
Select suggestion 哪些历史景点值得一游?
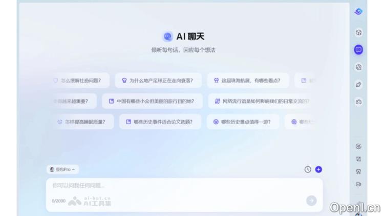coord(243,122)
